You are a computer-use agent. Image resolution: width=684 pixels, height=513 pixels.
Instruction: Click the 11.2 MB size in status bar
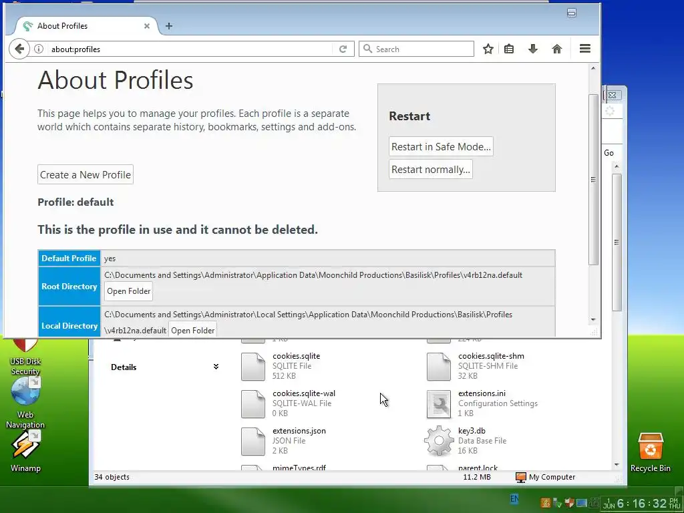pyautogui.click(x=477, y=477)
